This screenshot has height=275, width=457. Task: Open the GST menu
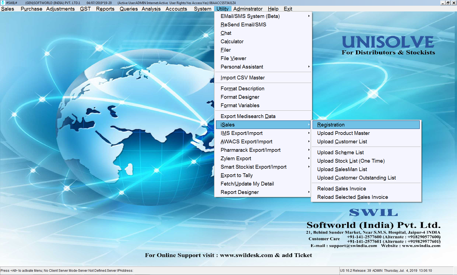click(x=85, y=9)
